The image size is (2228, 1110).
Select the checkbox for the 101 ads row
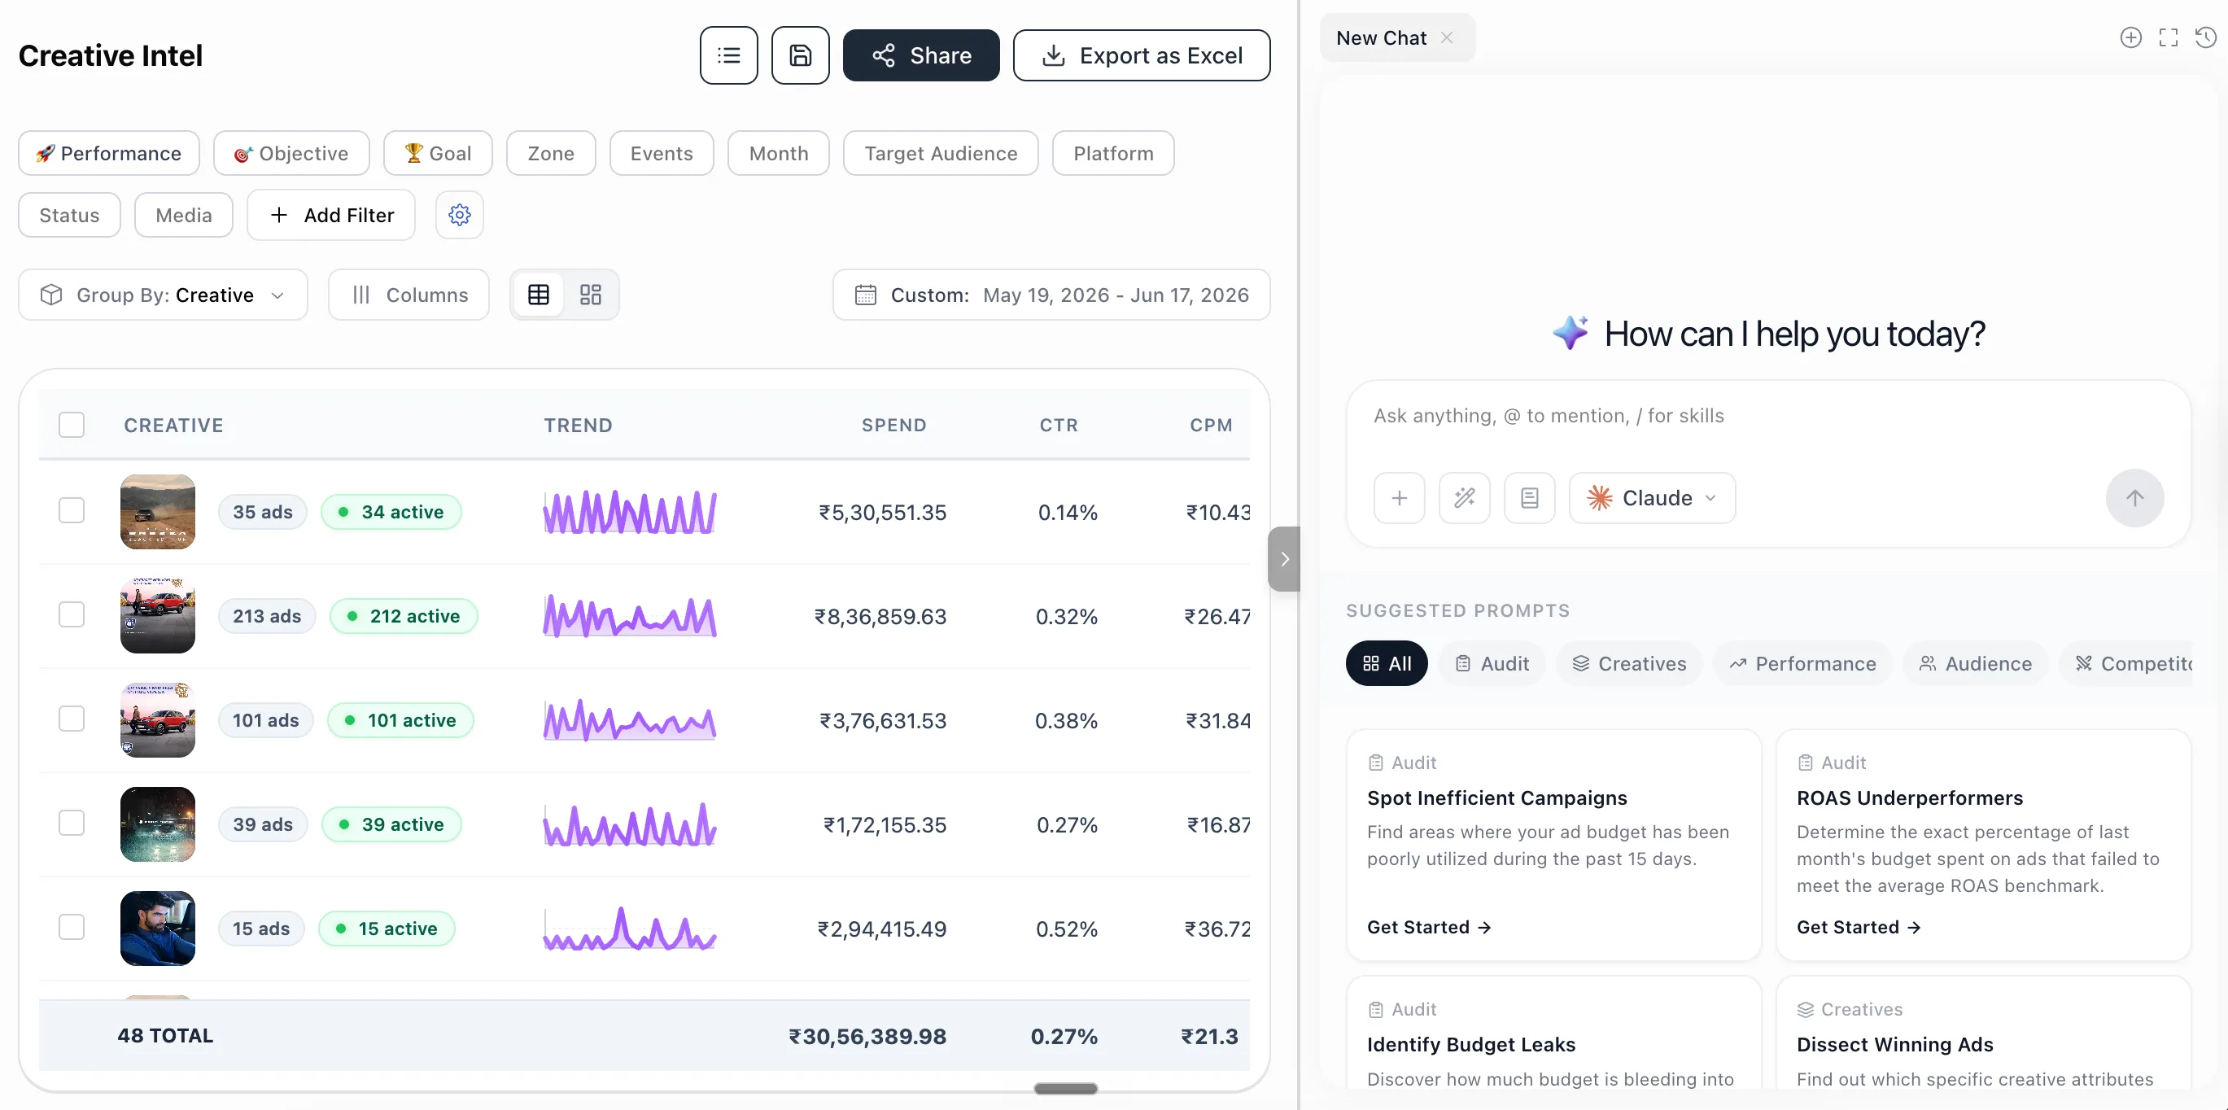72,719
